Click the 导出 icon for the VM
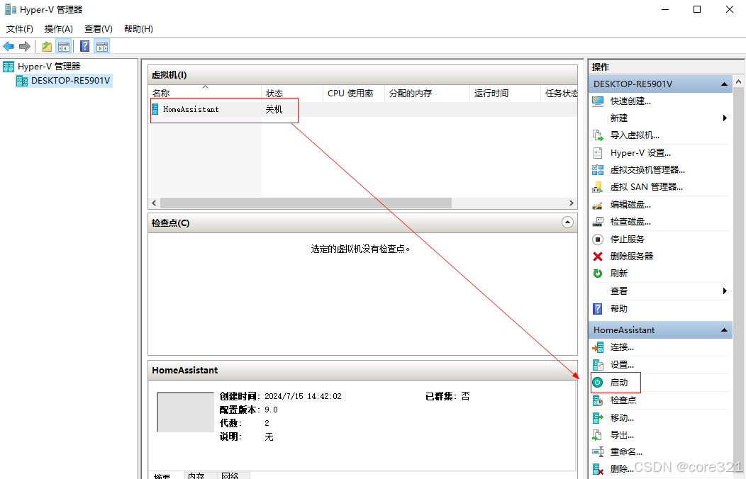The height and width of the screenshot is (479, 746). click(x=598, y=435)
